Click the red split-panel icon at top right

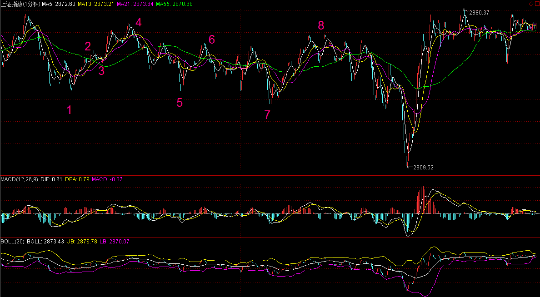tap(537, 4)
